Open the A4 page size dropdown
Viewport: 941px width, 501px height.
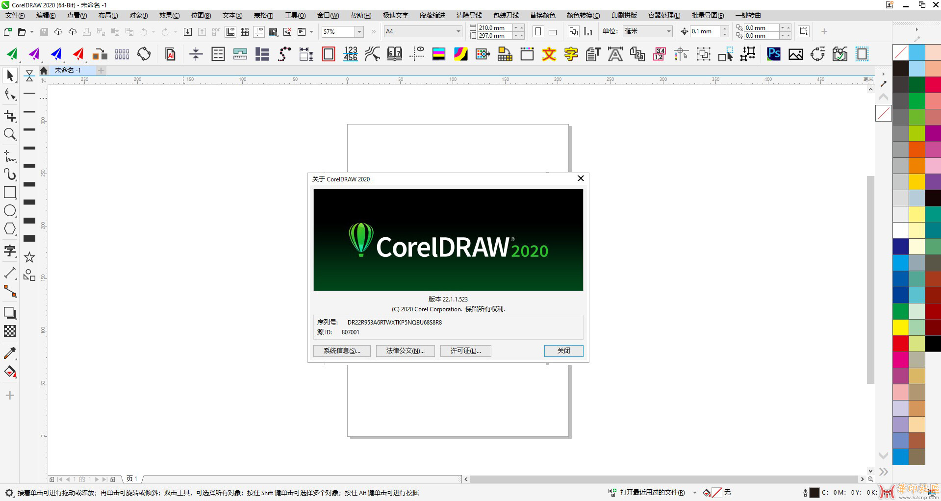click(x=458, y=31)
